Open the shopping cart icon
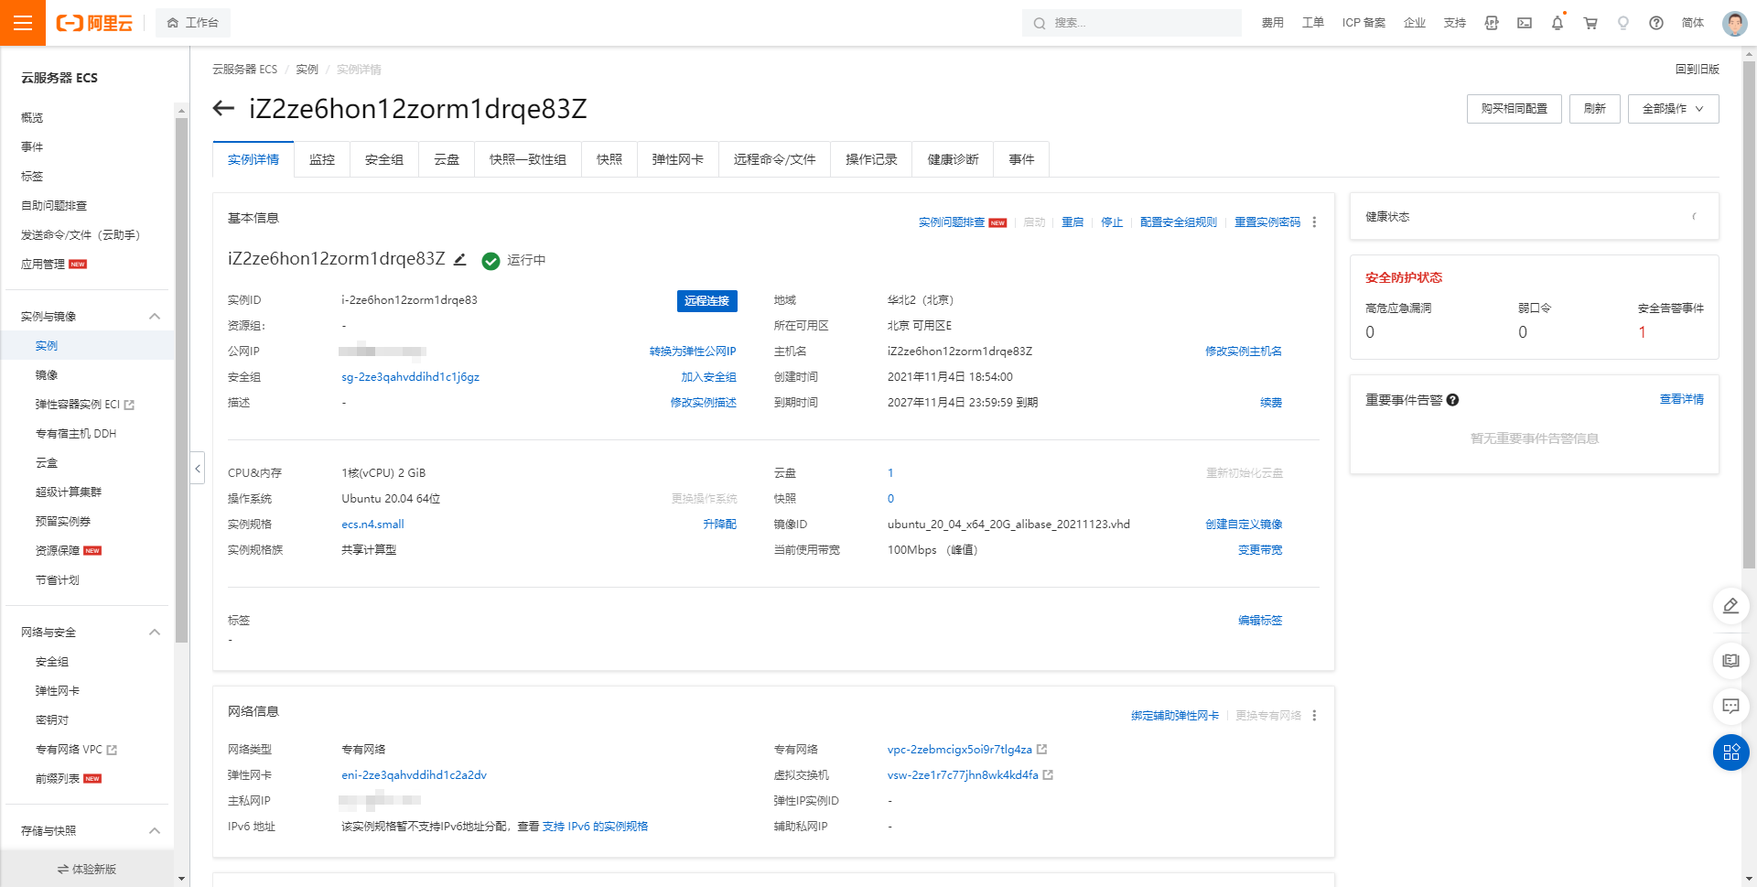This screenshot has width=1757, height=887. (1590, 23)
